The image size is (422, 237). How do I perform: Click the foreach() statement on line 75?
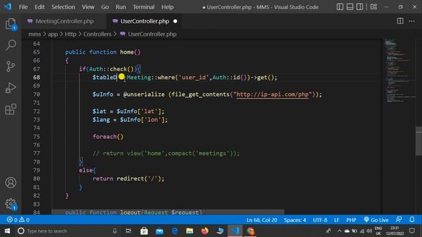tap(108, 136)
